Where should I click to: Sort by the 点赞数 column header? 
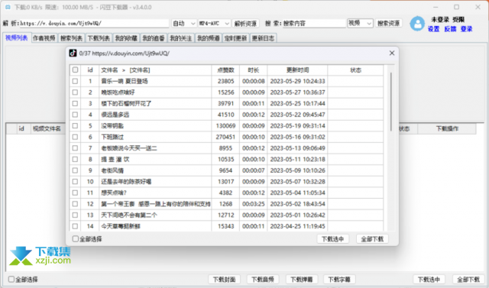click(225, 70)
